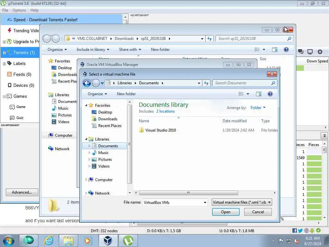Click the refresh icon next to the Documents address bar
Viewport: 329px width, 247px height.
coord(206,83)
